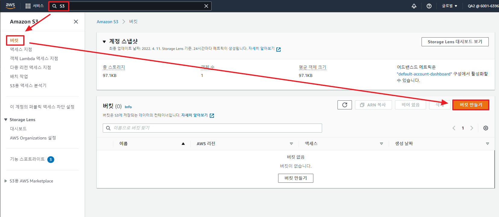This screenshot has height=217, width=499.
Task: Open 이 계정의 퍼블릭 액세스 차단 설정
Action: point(42,107)
